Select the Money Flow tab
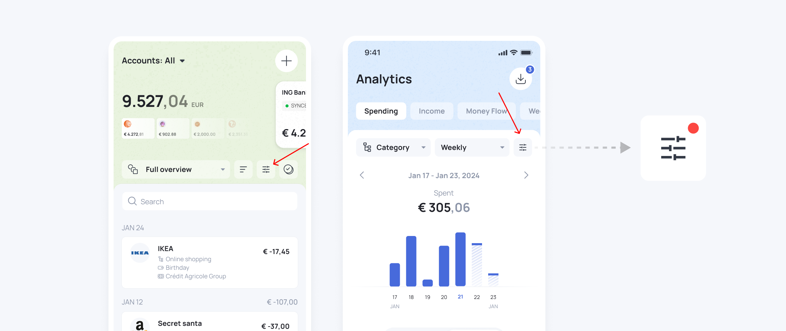This screenshot has width=786, height=331. pos(486,111)
